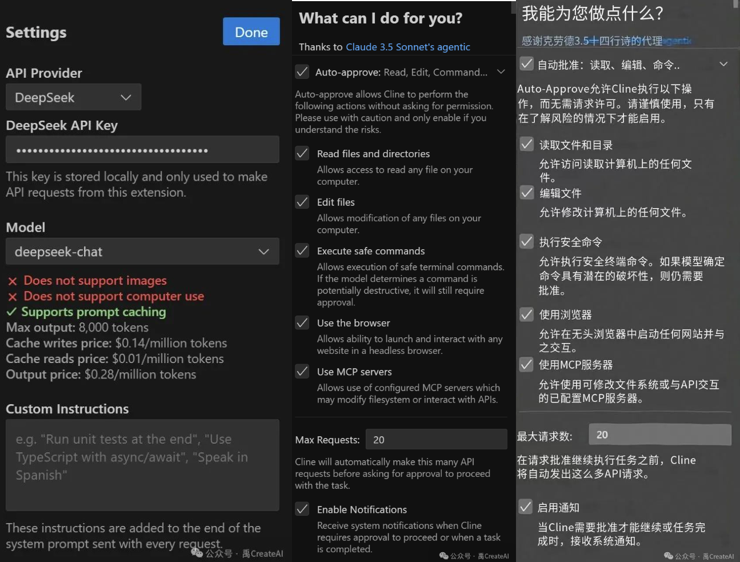The image size is (740, 562).
Task: Toggle the Auto-approve checkbox in English panel
Action: click(x=302, y=72)
